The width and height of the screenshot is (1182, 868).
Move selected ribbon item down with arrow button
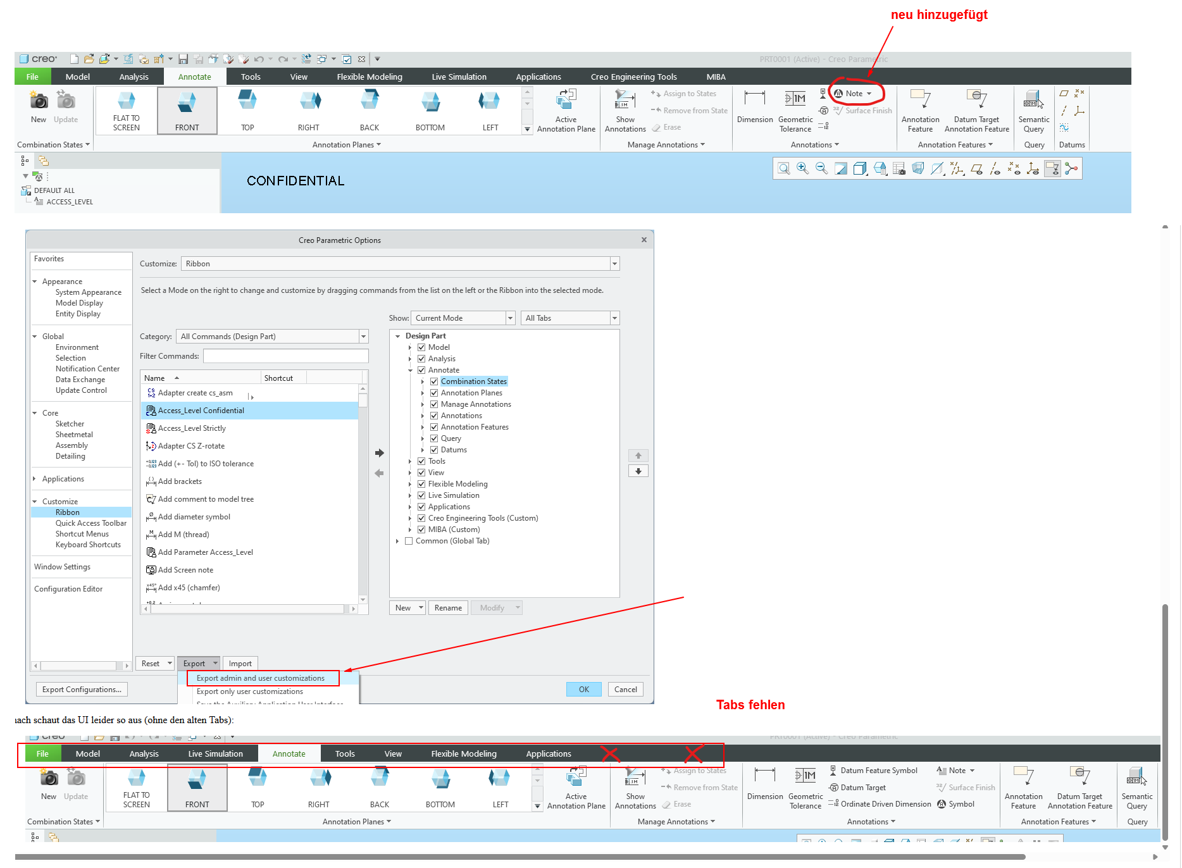(x=638, y=471)
